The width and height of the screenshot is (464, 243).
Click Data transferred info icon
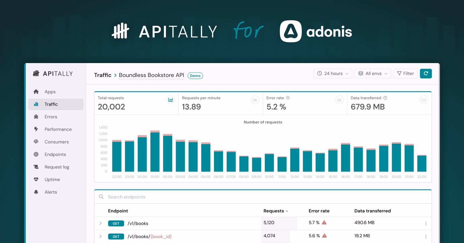385,98
